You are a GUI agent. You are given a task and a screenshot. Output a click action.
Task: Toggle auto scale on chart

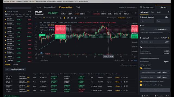click(135, 60)
